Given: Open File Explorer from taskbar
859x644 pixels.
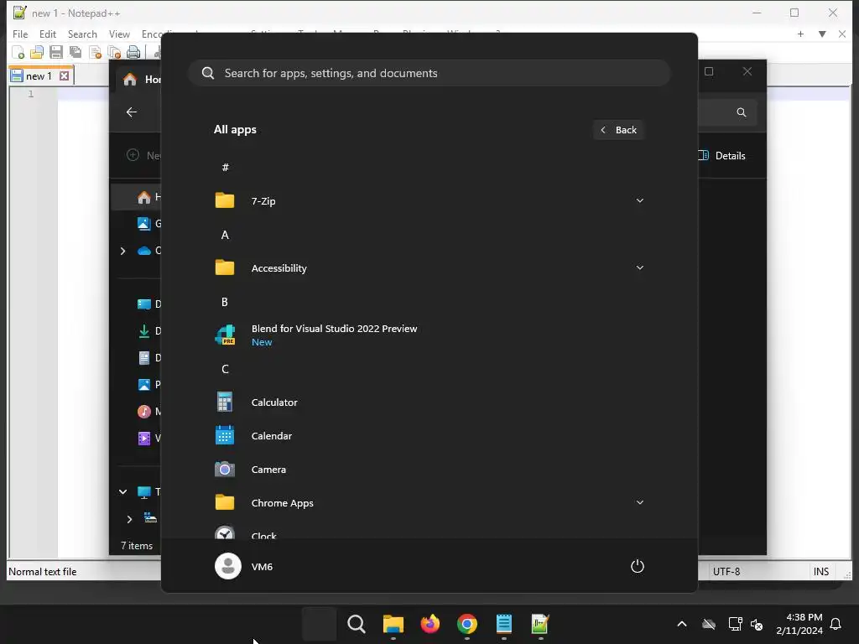Looking at the screenshot, I should 393,624.
